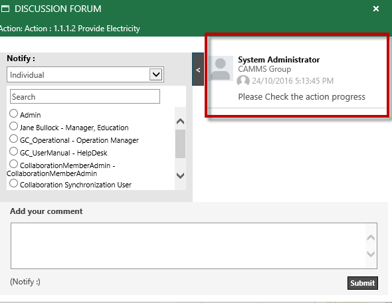Click the user list scrollbar thumb
This screenshot has height=303, width=392.
pos(180,144)
